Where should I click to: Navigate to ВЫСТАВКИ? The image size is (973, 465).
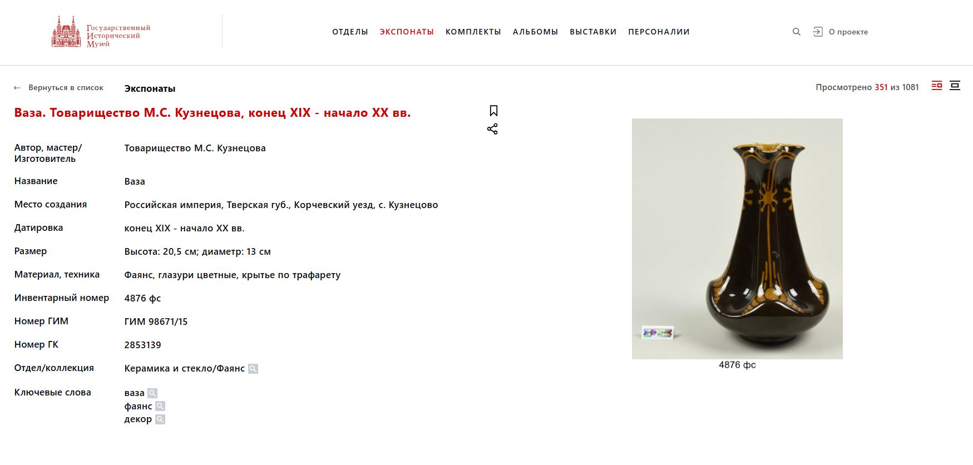tap(593, 32)
